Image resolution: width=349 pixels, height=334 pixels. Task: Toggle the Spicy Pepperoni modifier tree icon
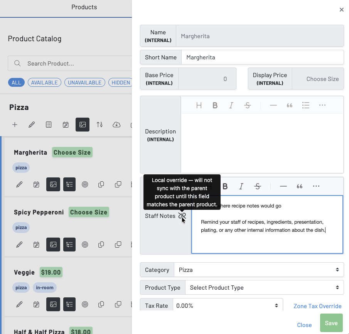(x=69, y=245)
